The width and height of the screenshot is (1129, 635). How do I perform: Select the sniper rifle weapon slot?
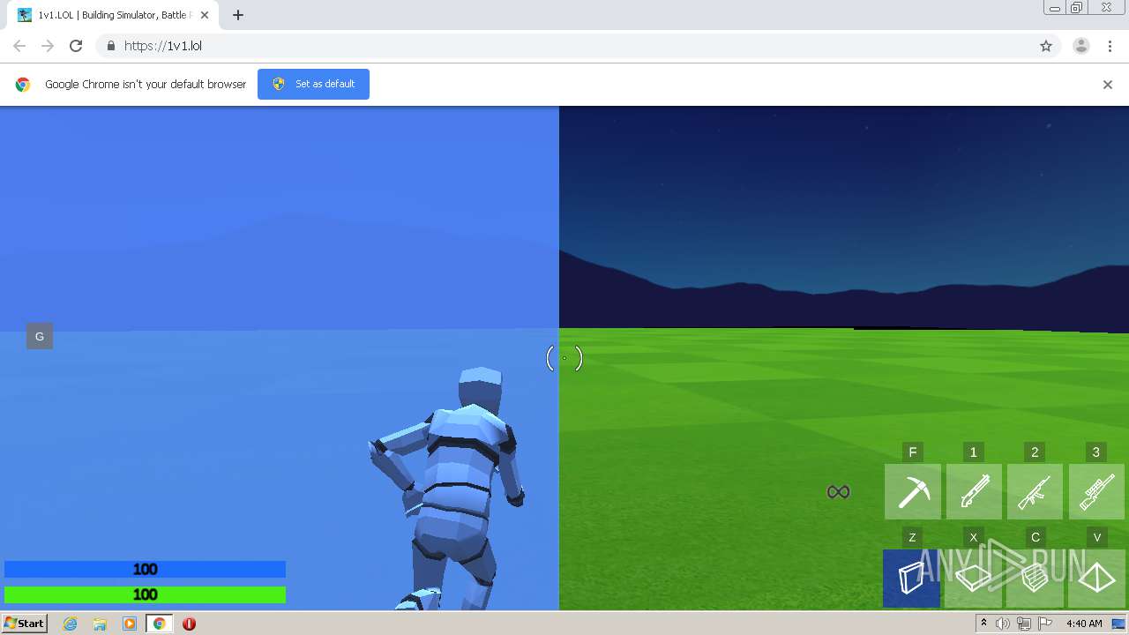click(x=1096, y=492)
